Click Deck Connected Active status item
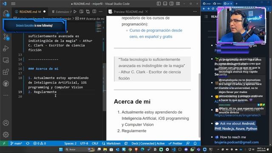The image size is (272, 153). tap(148, 143)
